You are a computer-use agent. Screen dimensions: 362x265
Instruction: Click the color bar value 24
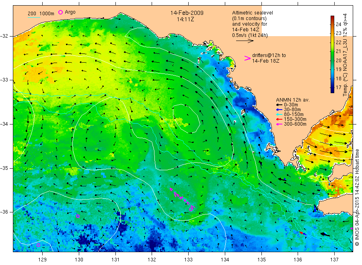338,24
